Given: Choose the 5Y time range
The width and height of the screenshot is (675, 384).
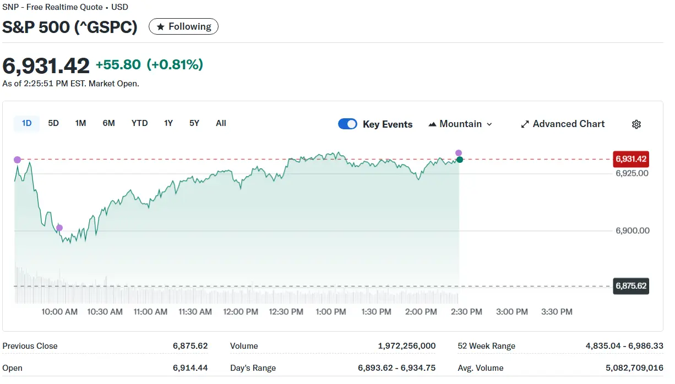Looking at the screenshot, I should click(194, 123).
